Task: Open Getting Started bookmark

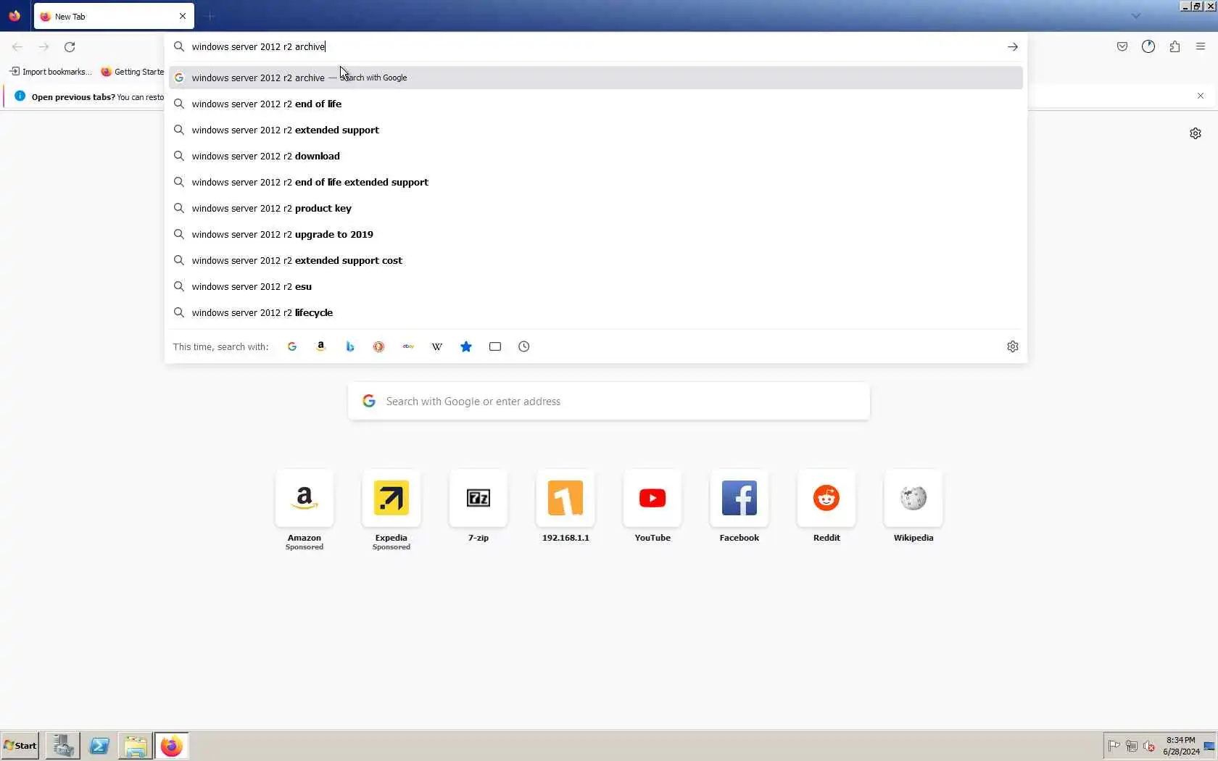Action: pos(132,72)
